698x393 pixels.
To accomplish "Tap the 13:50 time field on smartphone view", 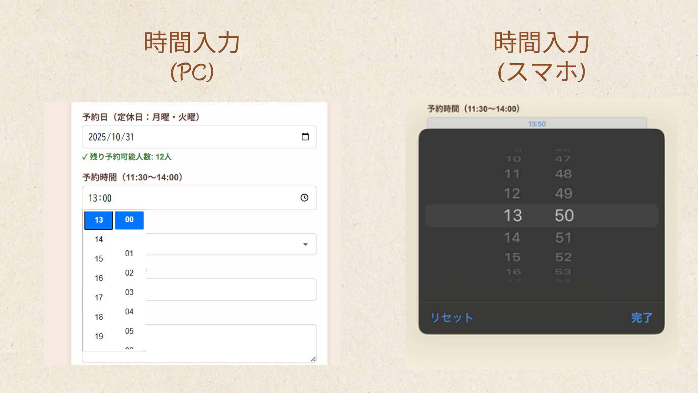I will (537, 124).
